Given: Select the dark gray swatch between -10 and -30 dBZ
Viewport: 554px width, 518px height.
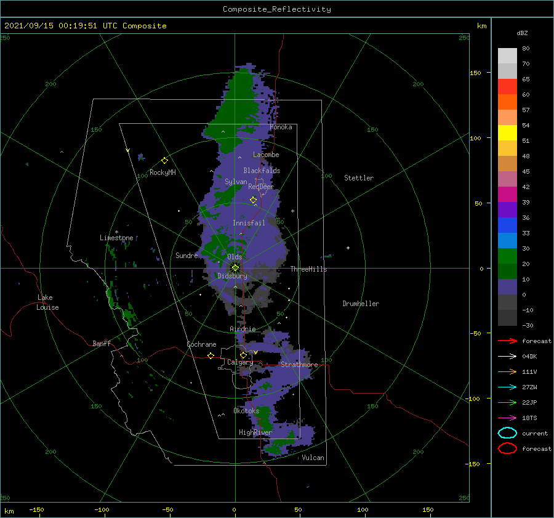Looking at the screenshot, I should pos(507,318).
